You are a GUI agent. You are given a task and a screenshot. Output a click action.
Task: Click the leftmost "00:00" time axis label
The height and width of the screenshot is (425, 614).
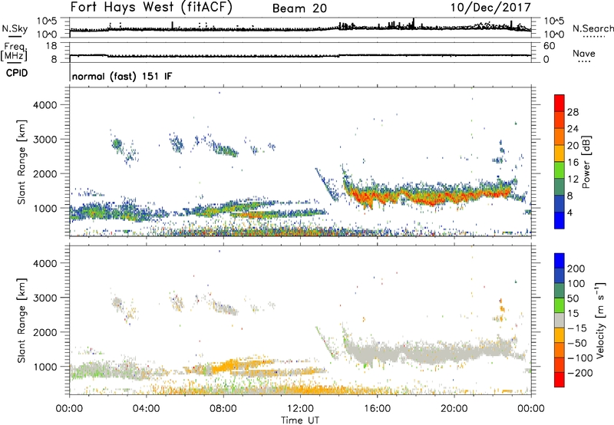click(69, 409)
